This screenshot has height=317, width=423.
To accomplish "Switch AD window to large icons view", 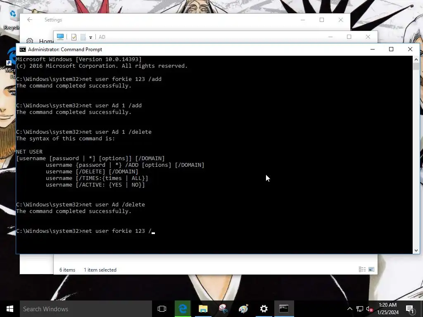I will click(x=371, y=269).
